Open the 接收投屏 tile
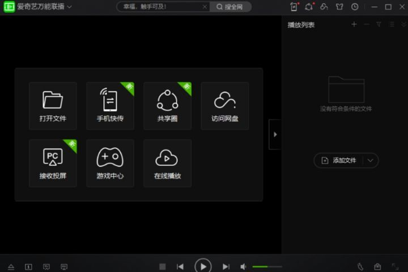Screen dimensions: 408x272 [53, 163]
